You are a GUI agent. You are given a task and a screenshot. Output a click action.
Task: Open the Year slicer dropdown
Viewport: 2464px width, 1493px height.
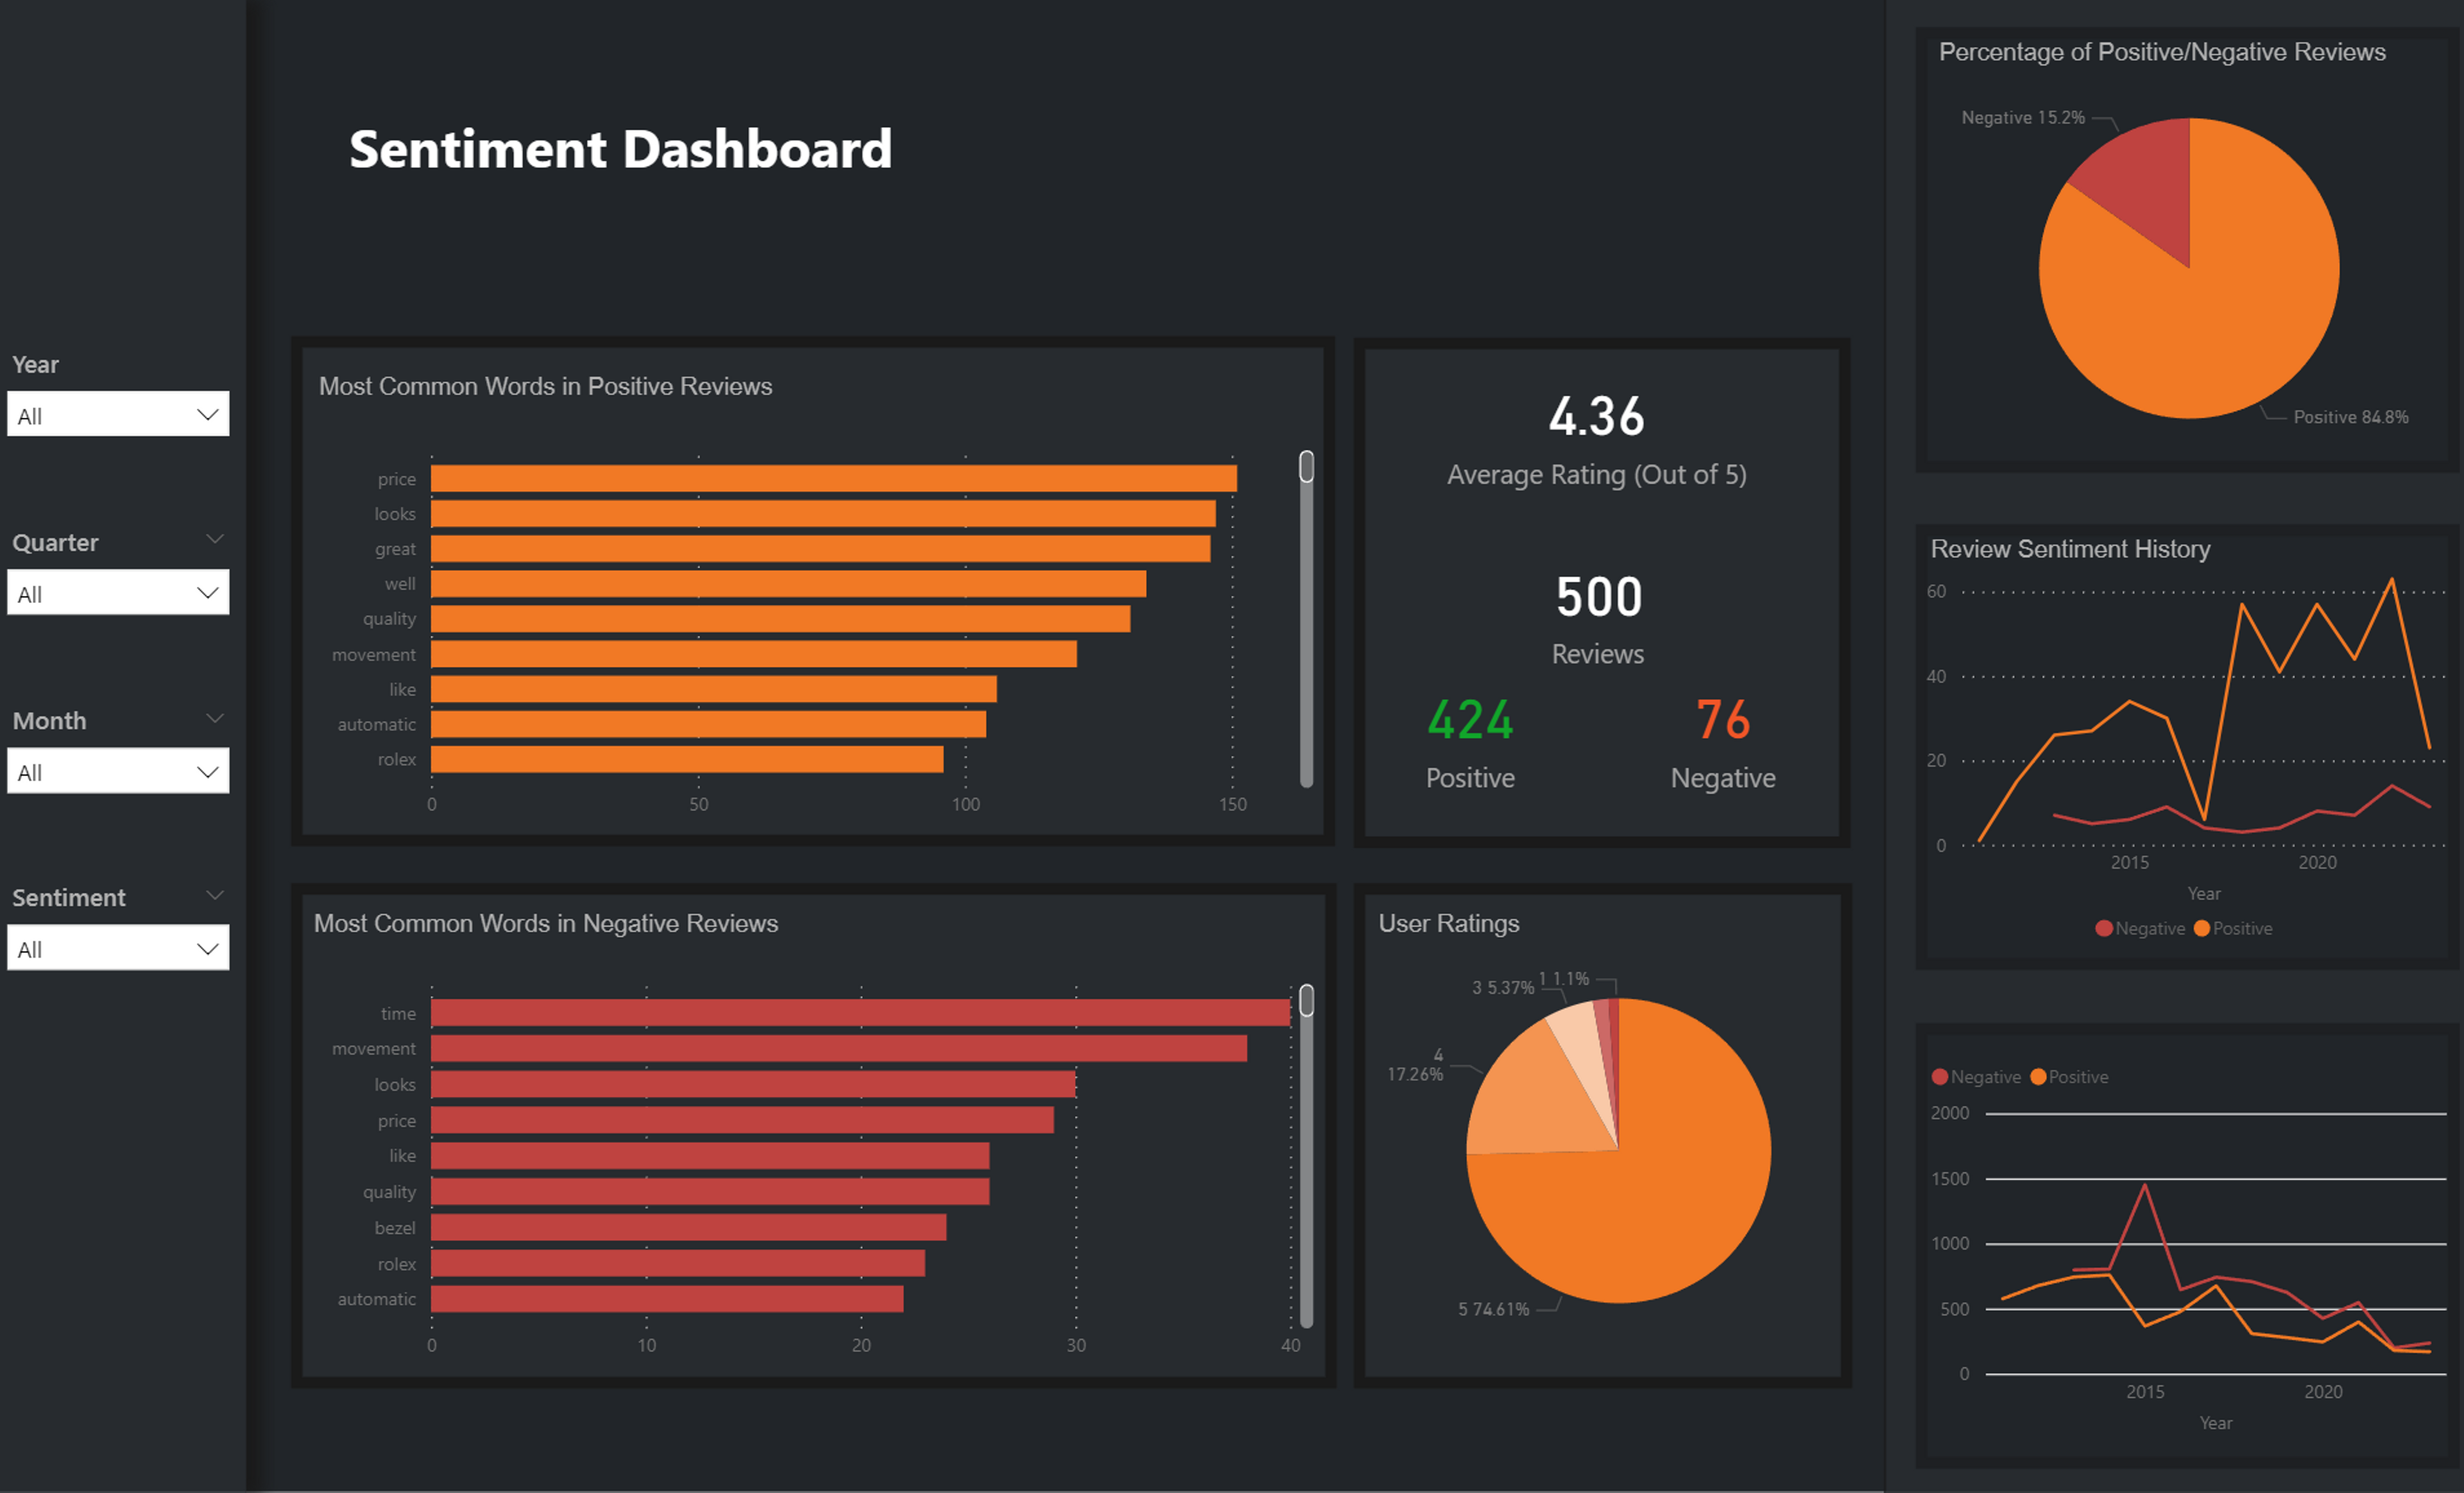point(118,414)
